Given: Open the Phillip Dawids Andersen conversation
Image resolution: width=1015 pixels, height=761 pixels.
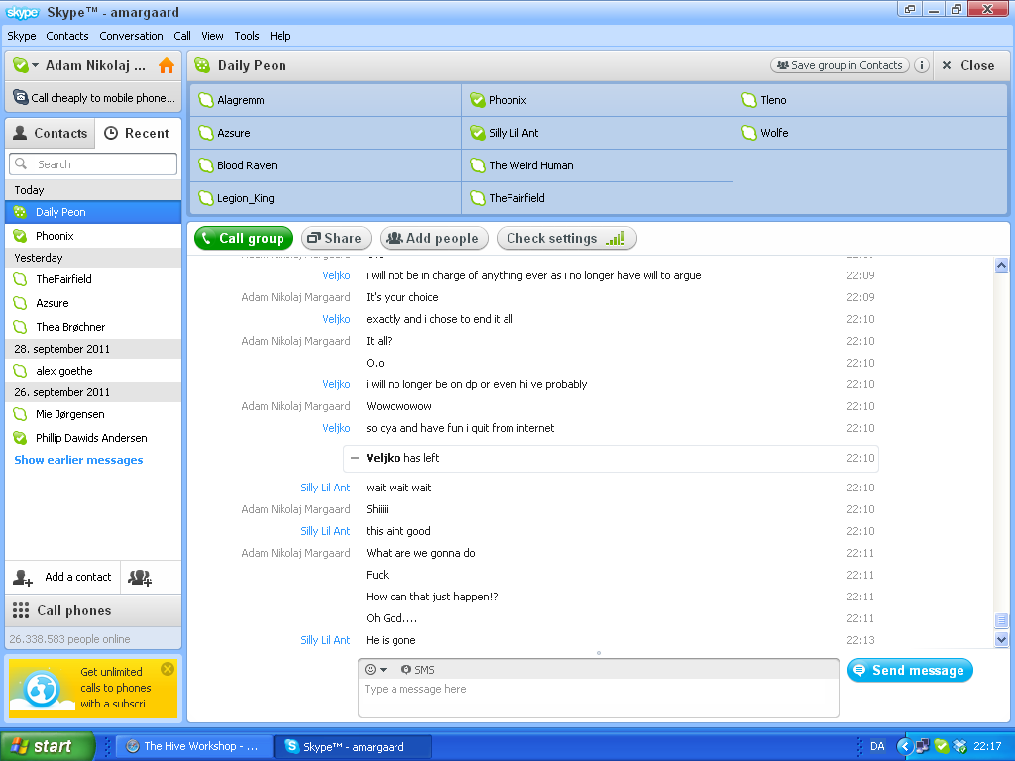Looking at the screenshot, I should point(93,438).
